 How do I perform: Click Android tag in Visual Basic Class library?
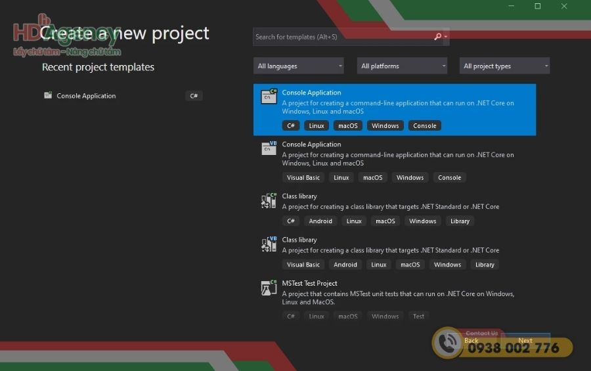coord(345,265)
